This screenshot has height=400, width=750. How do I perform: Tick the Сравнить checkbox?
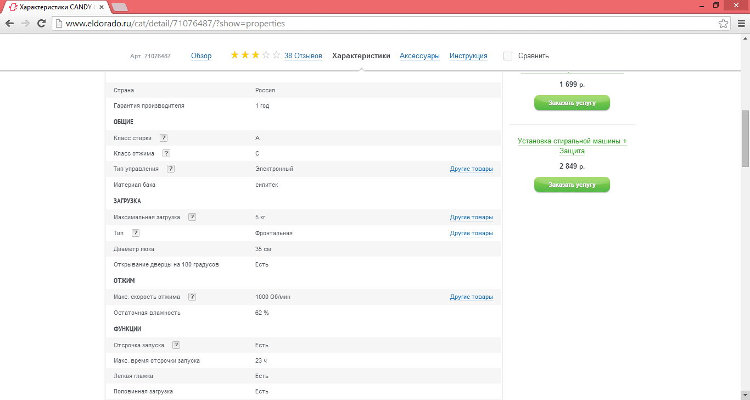click(508, 56)
